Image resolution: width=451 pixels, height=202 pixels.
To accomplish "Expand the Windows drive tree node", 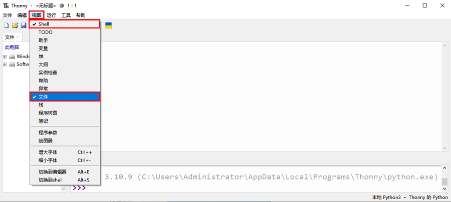I will click(x=5, y=56).
